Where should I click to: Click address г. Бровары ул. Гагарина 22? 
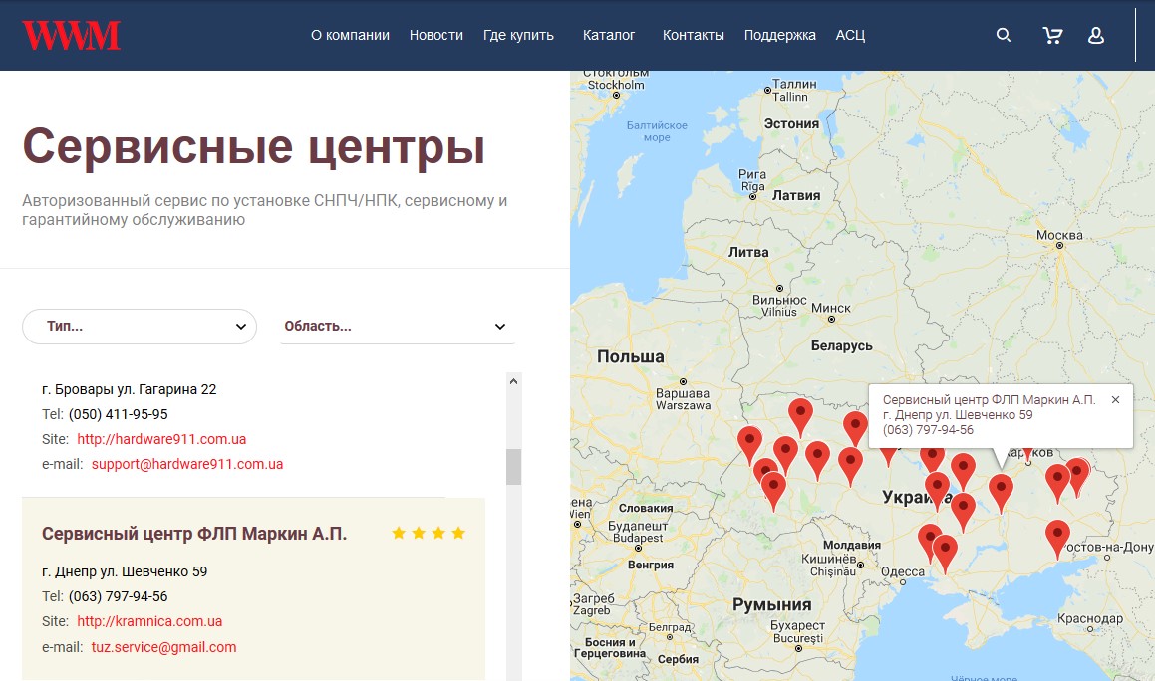pos(129,388)
